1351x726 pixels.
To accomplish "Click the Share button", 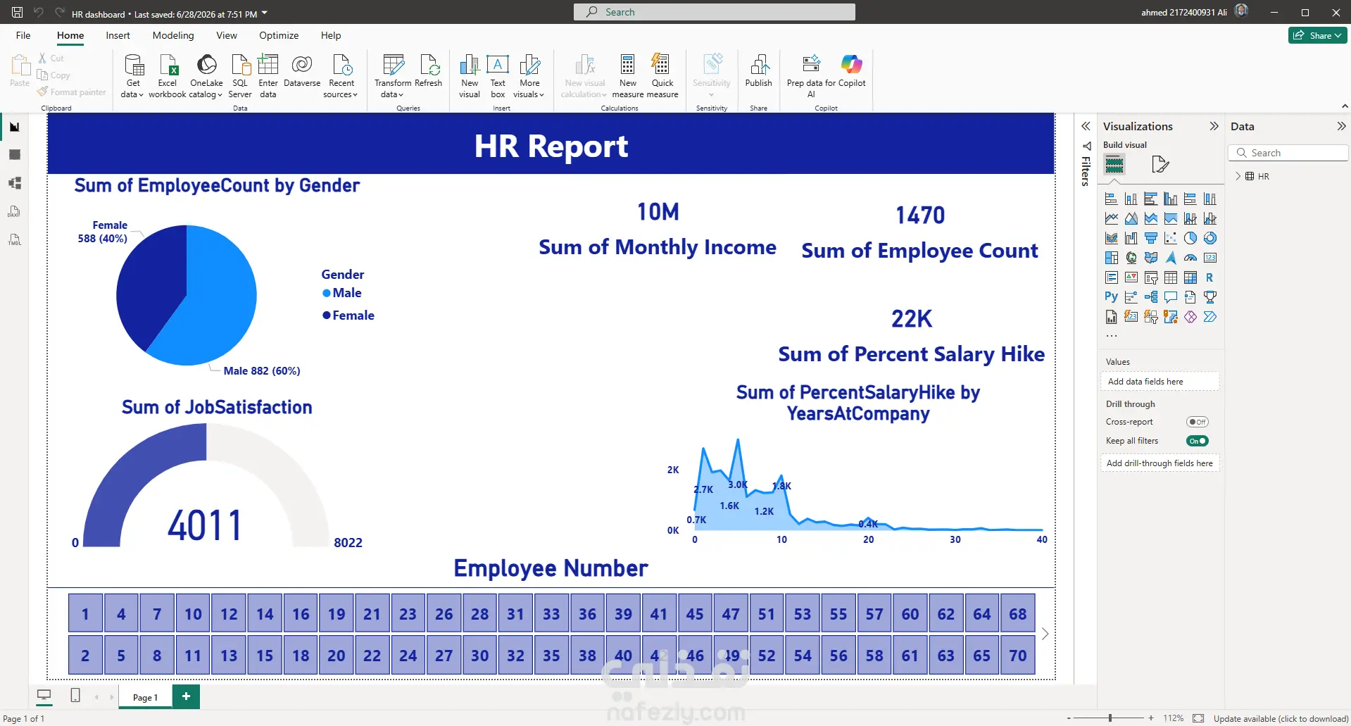I will [1317, 35].
